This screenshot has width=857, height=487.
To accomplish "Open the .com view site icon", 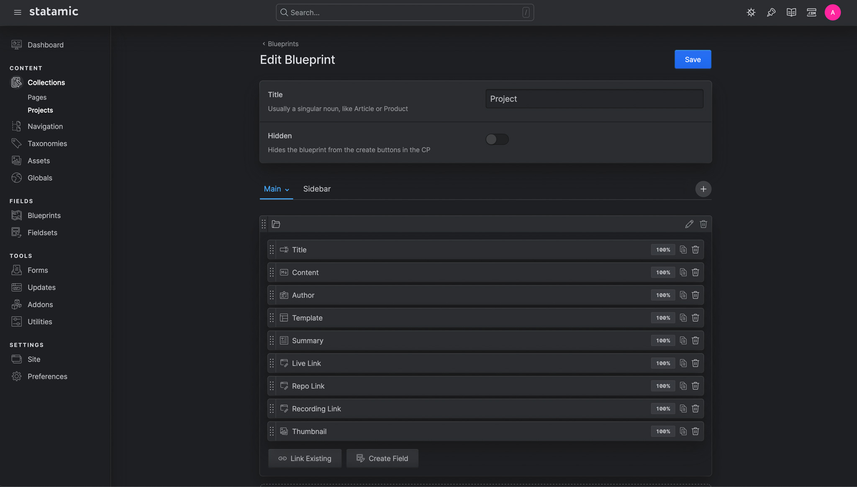I will click(811, 13).
